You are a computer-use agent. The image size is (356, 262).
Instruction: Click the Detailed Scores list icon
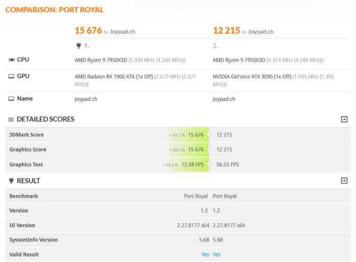click(x=11, y=120)
